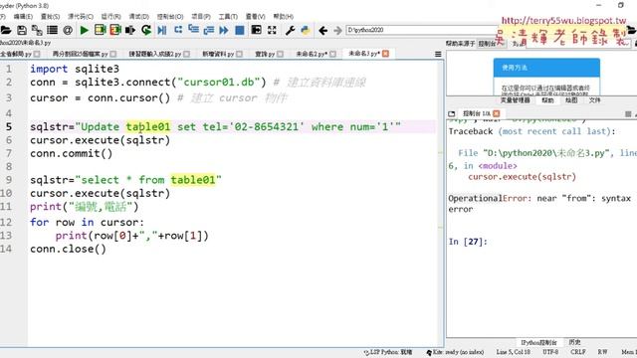Screen dimensions: 637x358
Task: Click the @ symbol toolbar icon
Action: 68,30
